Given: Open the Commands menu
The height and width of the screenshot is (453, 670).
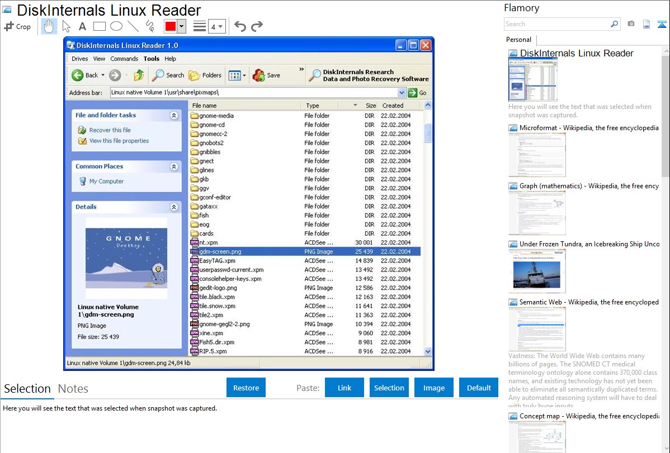Looking at the screenshot, I should 124,59.
